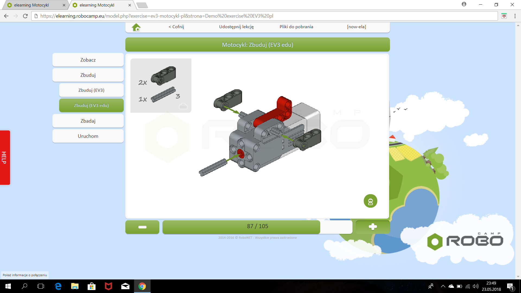Click the page vertical scrollbar down arrow
The image size is (521, 293).
518,277
